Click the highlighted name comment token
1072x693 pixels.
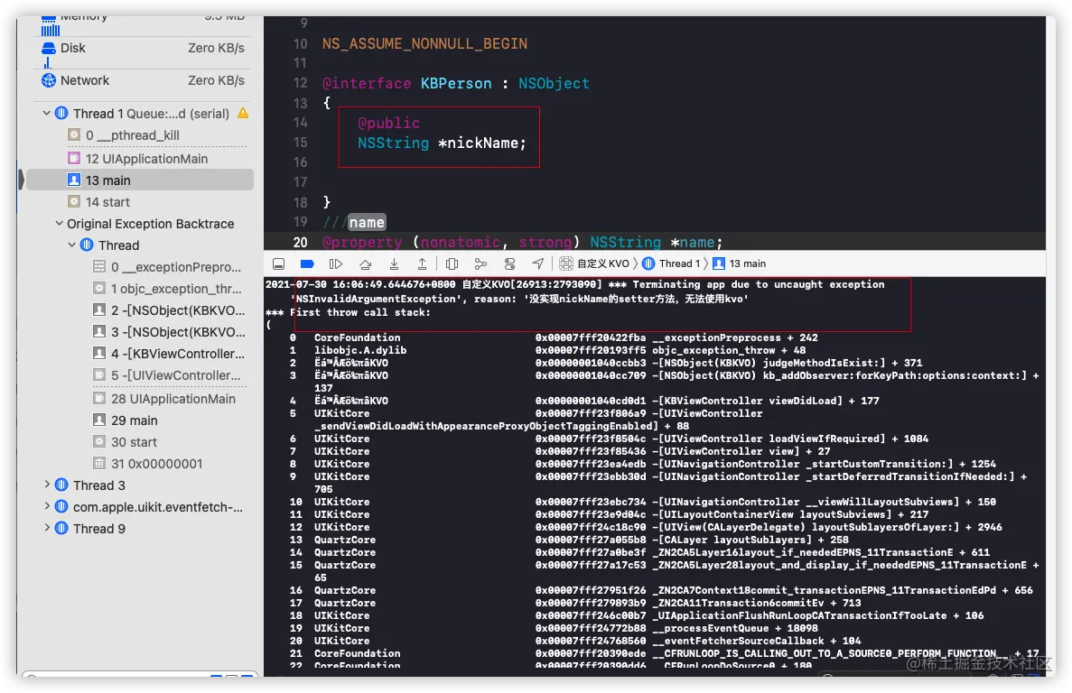pyautogui.click(x=368, y=223)
